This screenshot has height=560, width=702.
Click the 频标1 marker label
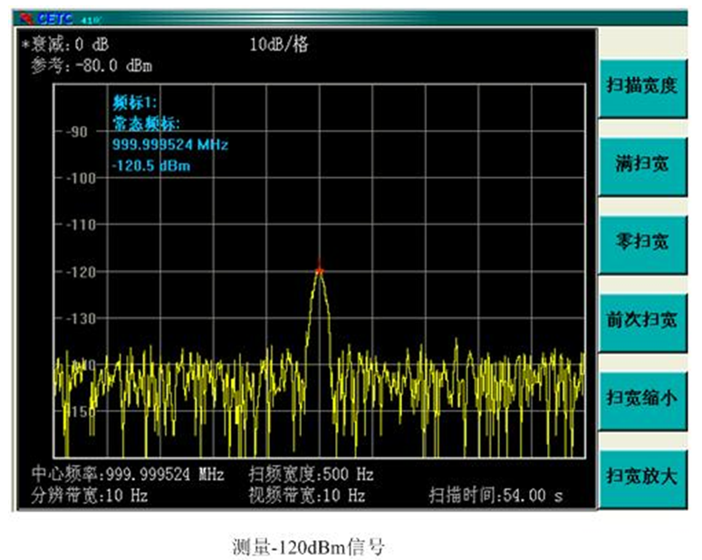135,102
